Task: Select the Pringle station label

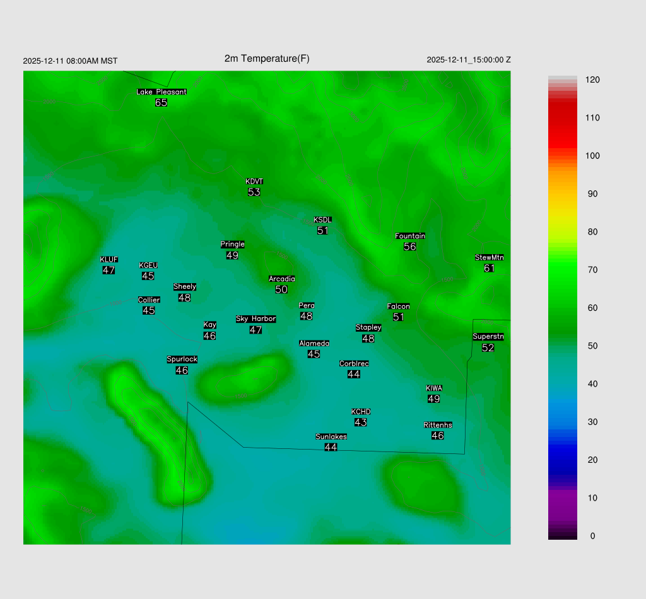Action: [x=232, y=245]
